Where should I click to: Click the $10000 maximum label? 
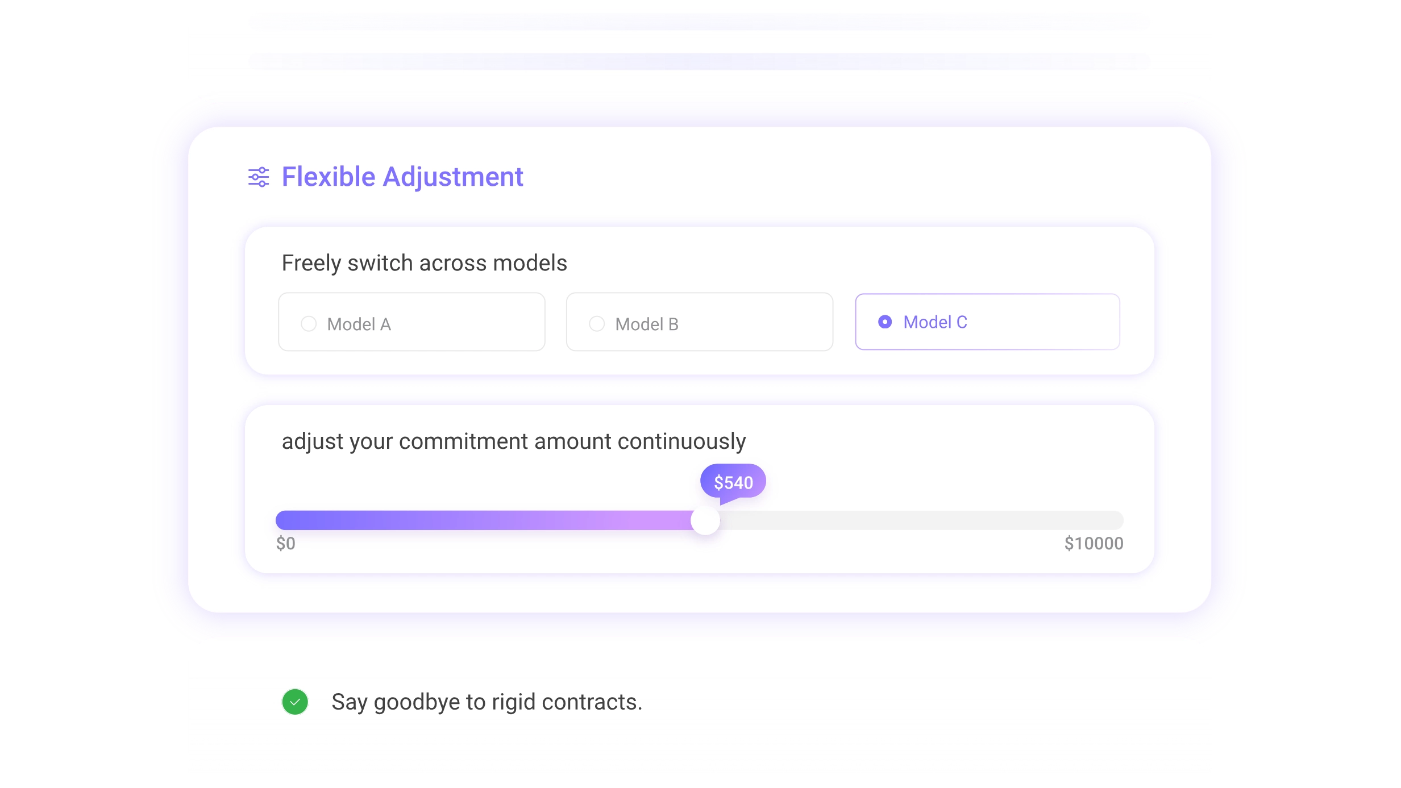tap(1094, 544)
